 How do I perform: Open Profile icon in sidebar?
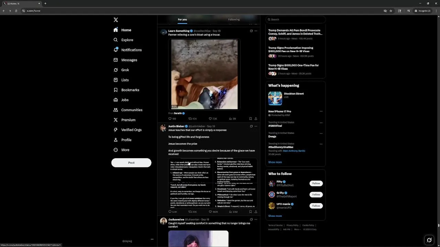pos(116,140)
